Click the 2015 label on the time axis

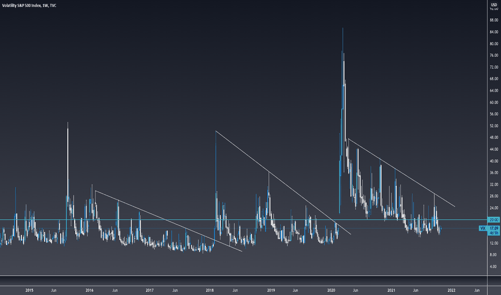(29, 290)
